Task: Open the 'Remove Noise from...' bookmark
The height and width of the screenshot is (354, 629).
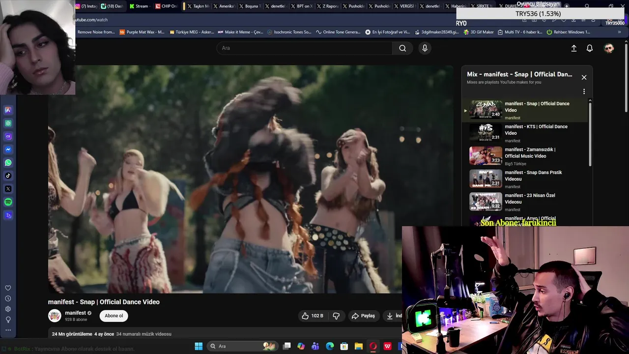Action: tap(96, 32)
